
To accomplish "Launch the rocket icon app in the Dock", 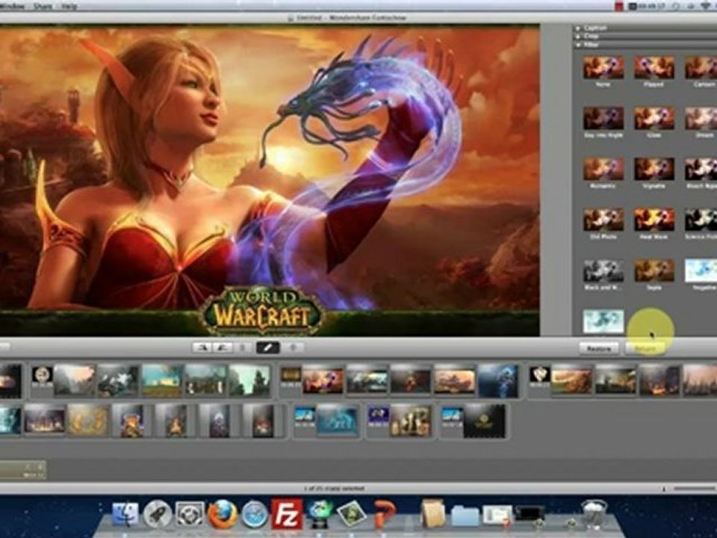I will coord(158,514).
